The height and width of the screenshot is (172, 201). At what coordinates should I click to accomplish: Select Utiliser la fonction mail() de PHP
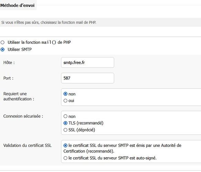[x=2, y=42]
